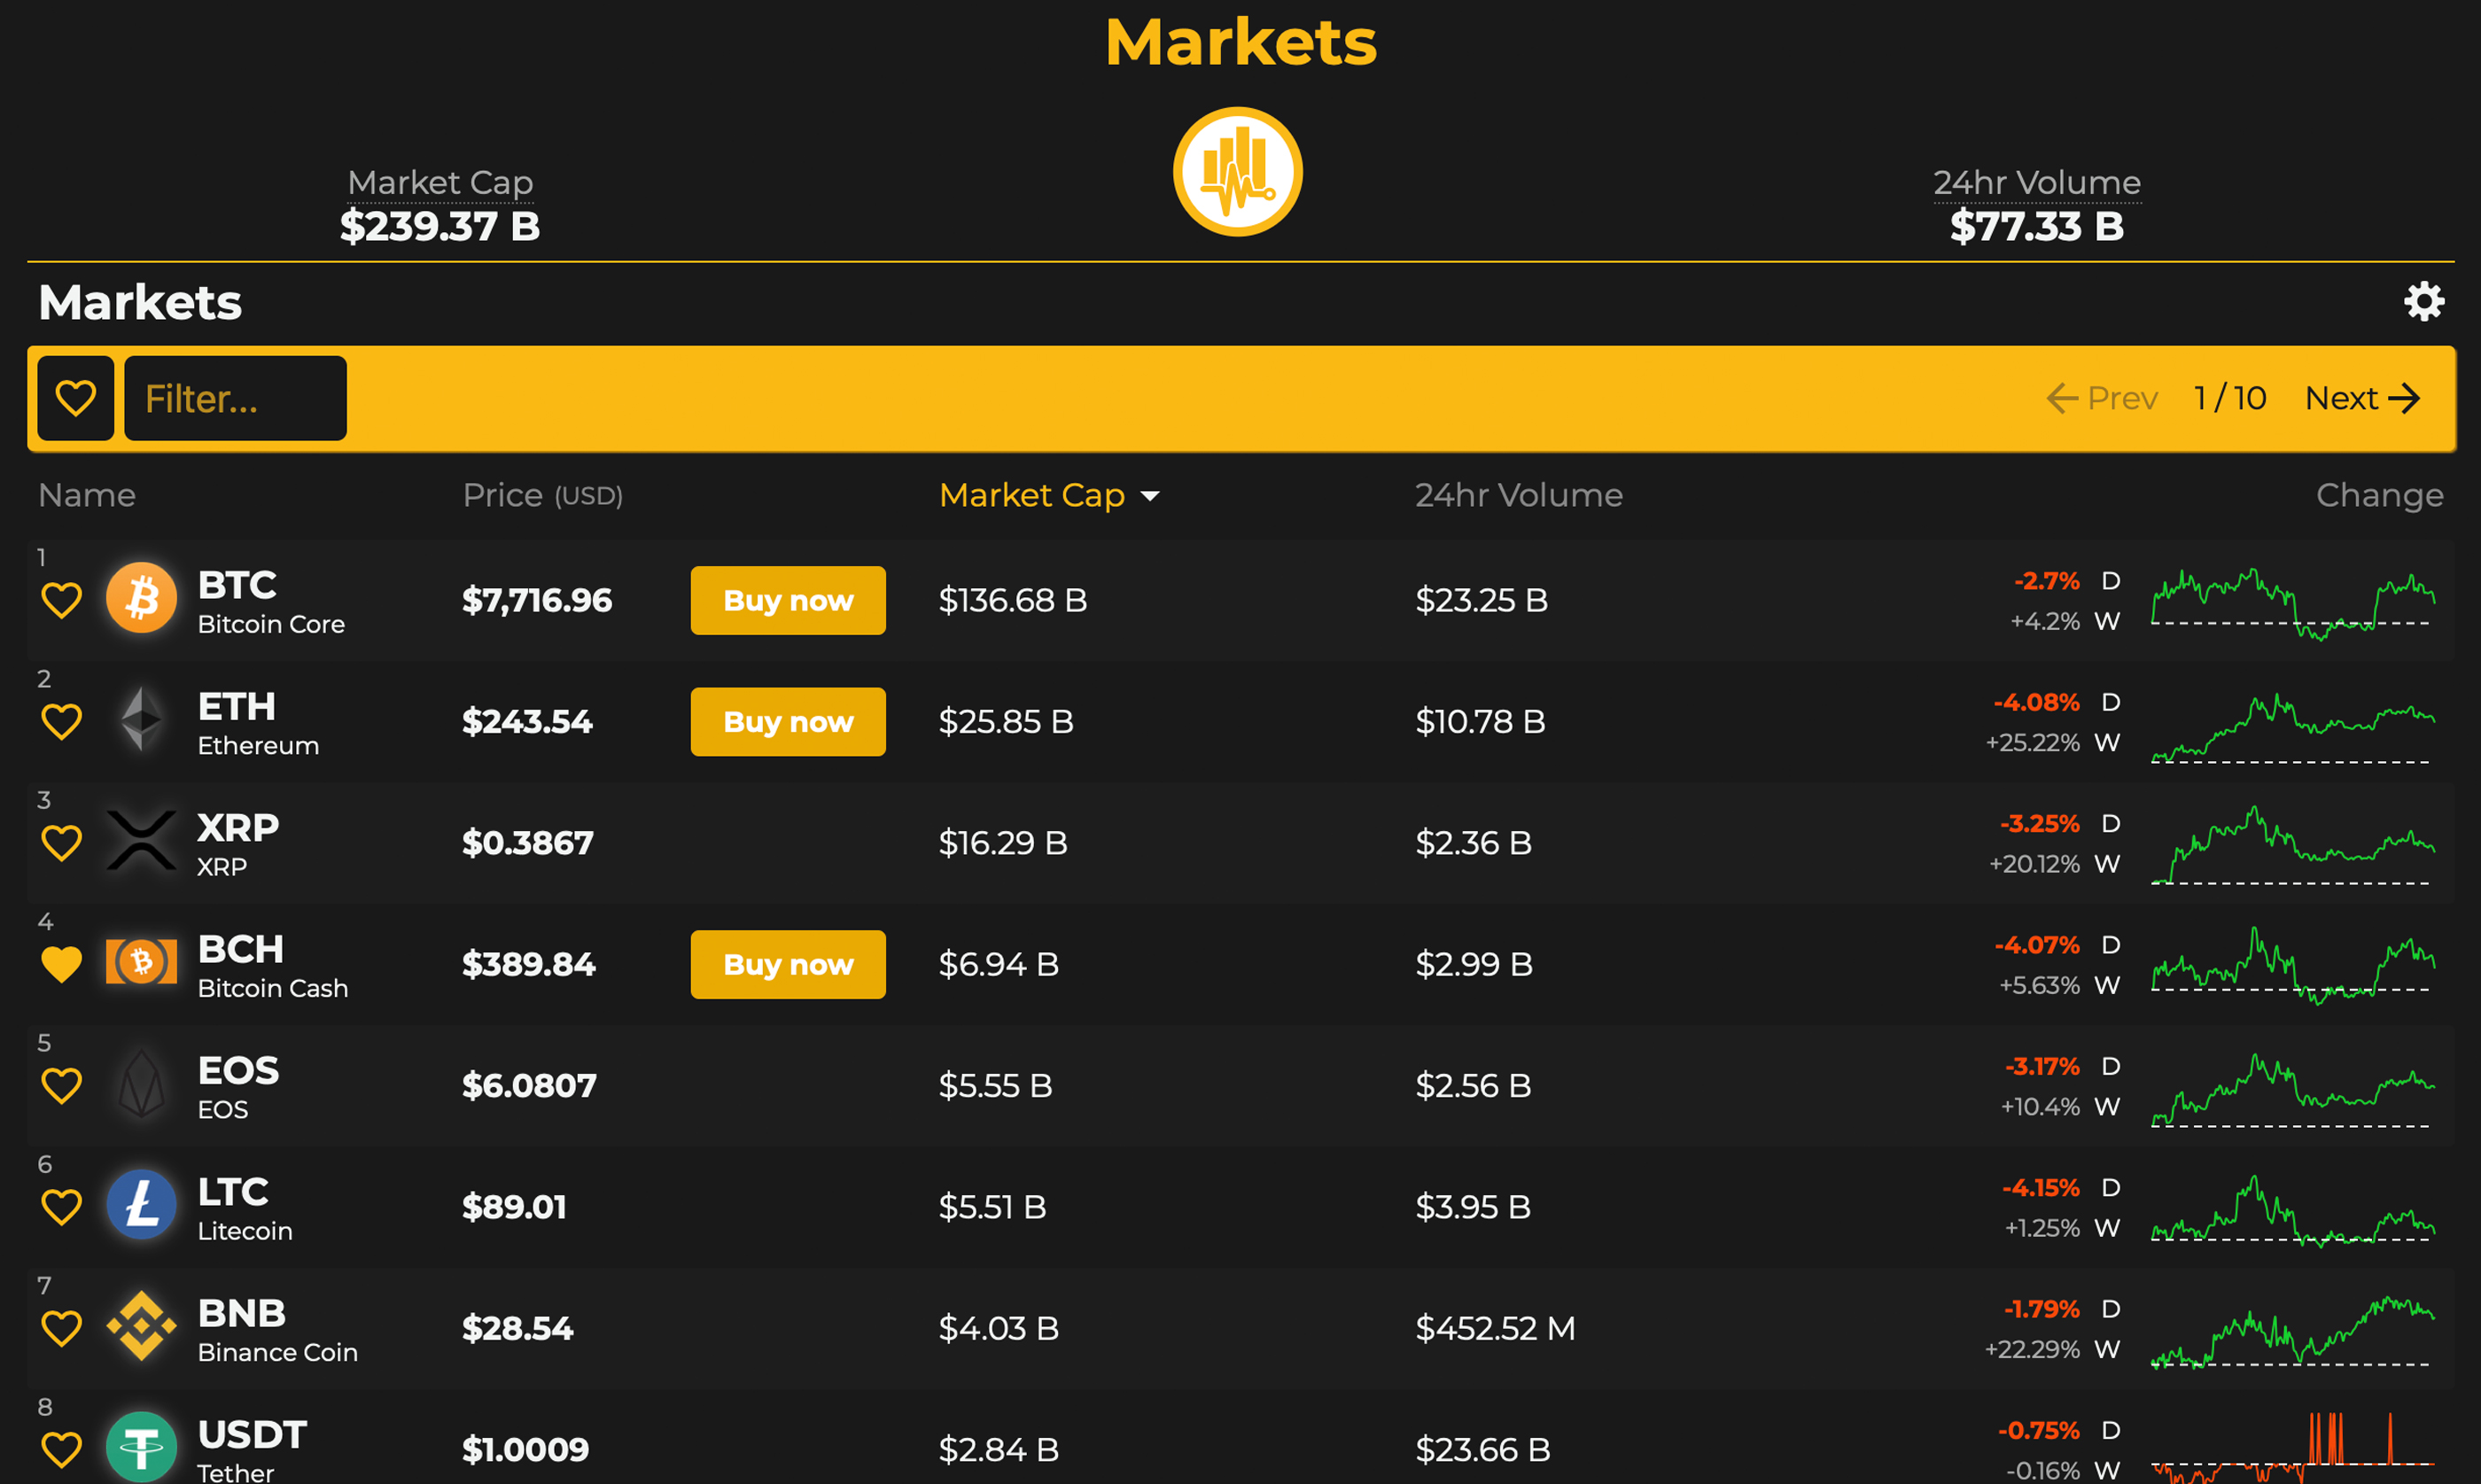Screen dimensions: 2481x1484
Task: Click the page indicator 1 / 10
Action: (2230, 398)
